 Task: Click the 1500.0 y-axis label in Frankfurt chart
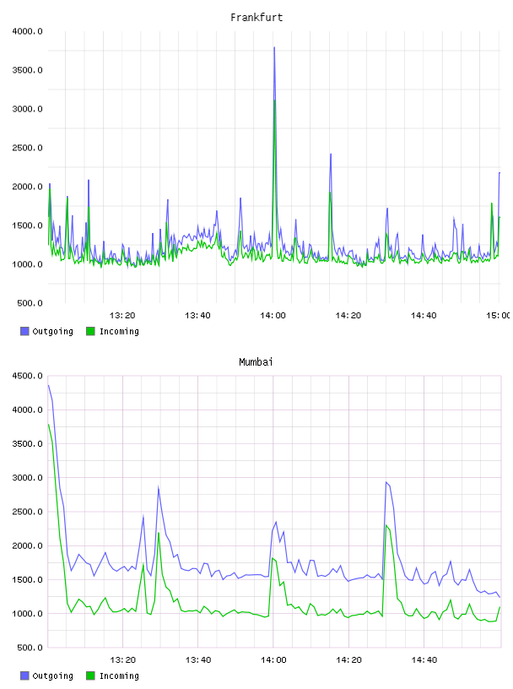click(27, 225)
